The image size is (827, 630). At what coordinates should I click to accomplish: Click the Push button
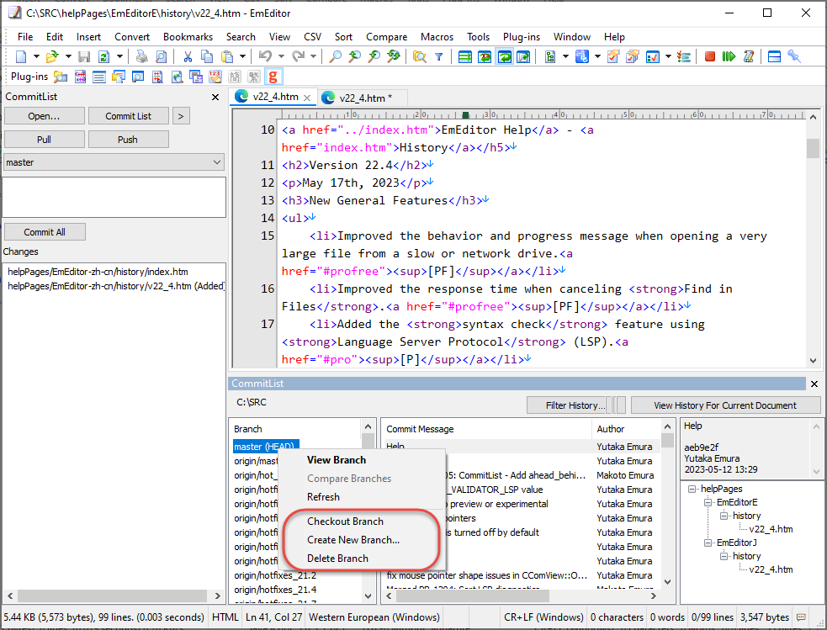(x=128, y=140)
